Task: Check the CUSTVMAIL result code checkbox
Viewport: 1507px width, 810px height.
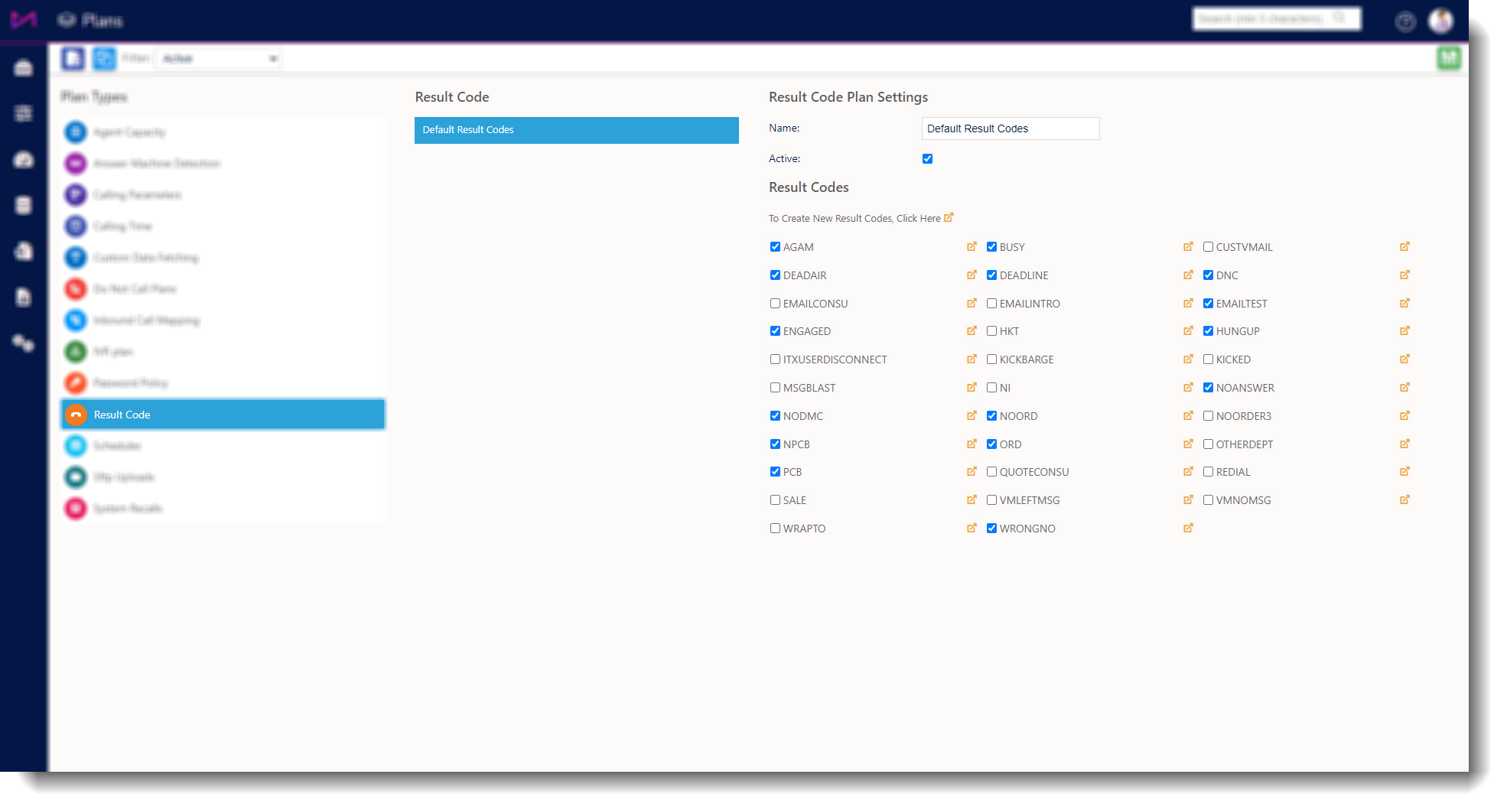Action: point(1208,246)
